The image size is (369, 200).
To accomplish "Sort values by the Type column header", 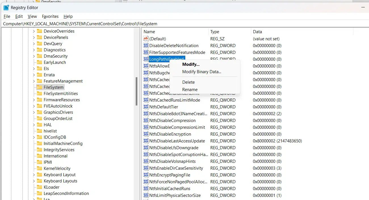I will [230, 31].
